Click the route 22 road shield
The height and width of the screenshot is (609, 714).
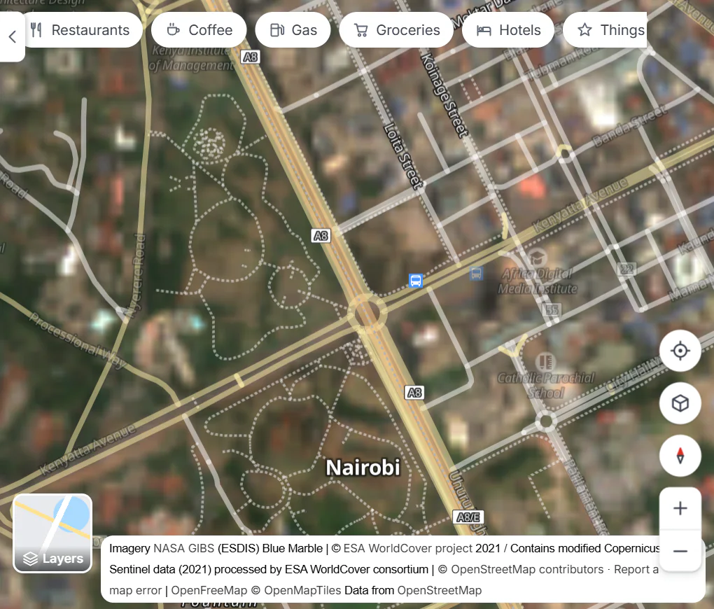tap(626, 269)
